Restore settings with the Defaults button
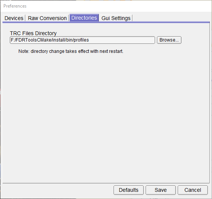The image size is (212, 199). click(129, 190)
